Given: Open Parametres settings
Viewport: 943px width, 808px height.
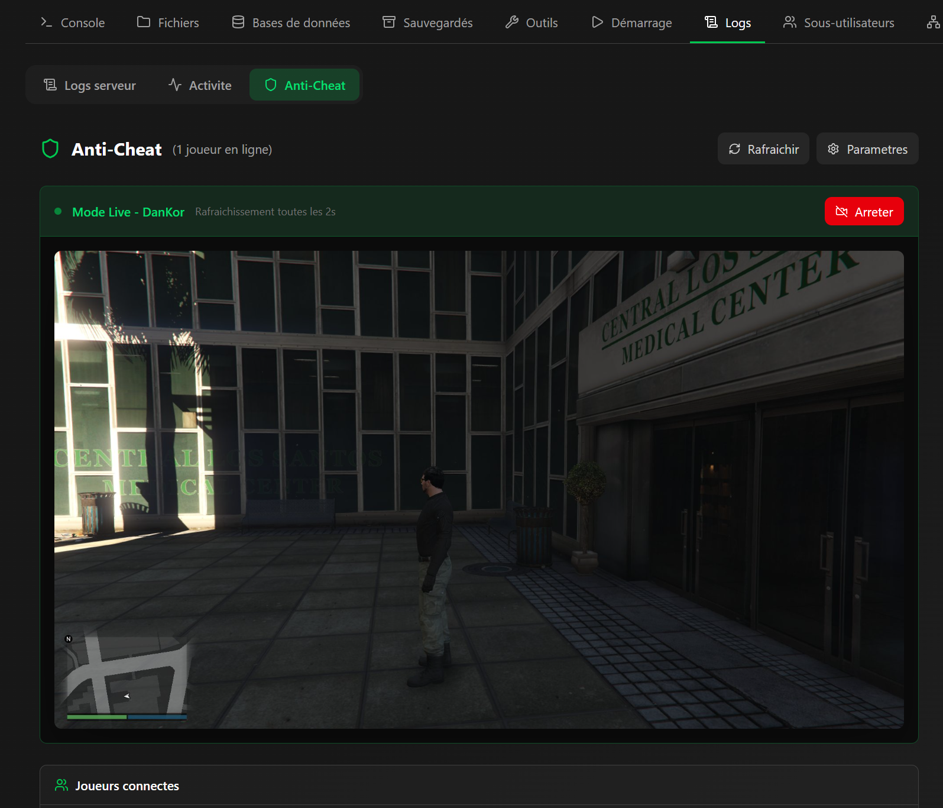Looking at the screenshot, I should tap(867, 149).
